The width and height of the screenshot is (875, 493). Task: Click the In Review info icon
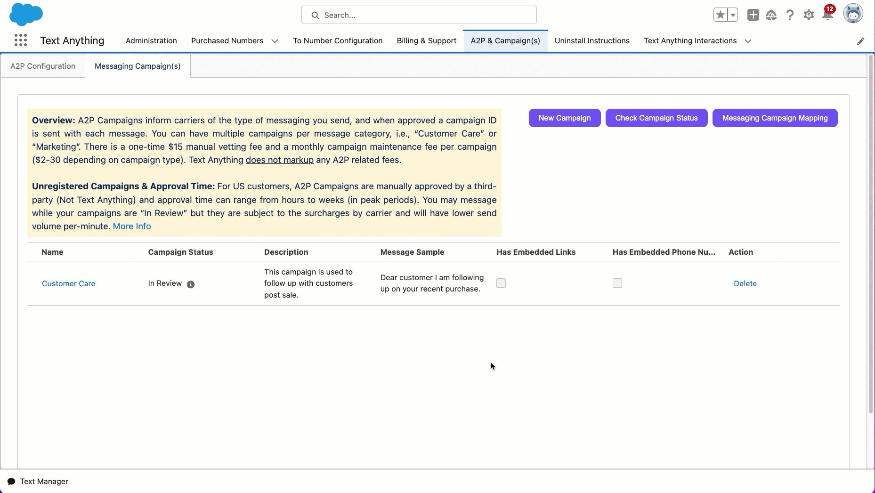(x=191, y=284)
